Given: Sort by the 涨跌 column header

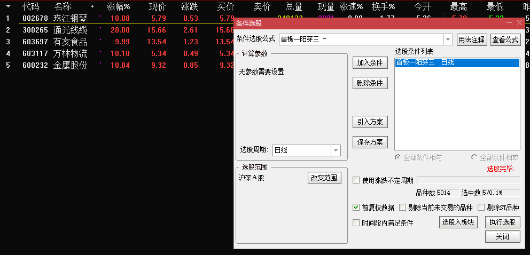Looking at the screenshot, I should click(x=189, y=6).
